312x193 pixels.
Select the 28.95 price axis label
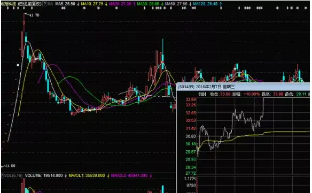pyautogui.click(x=191, y=159)
